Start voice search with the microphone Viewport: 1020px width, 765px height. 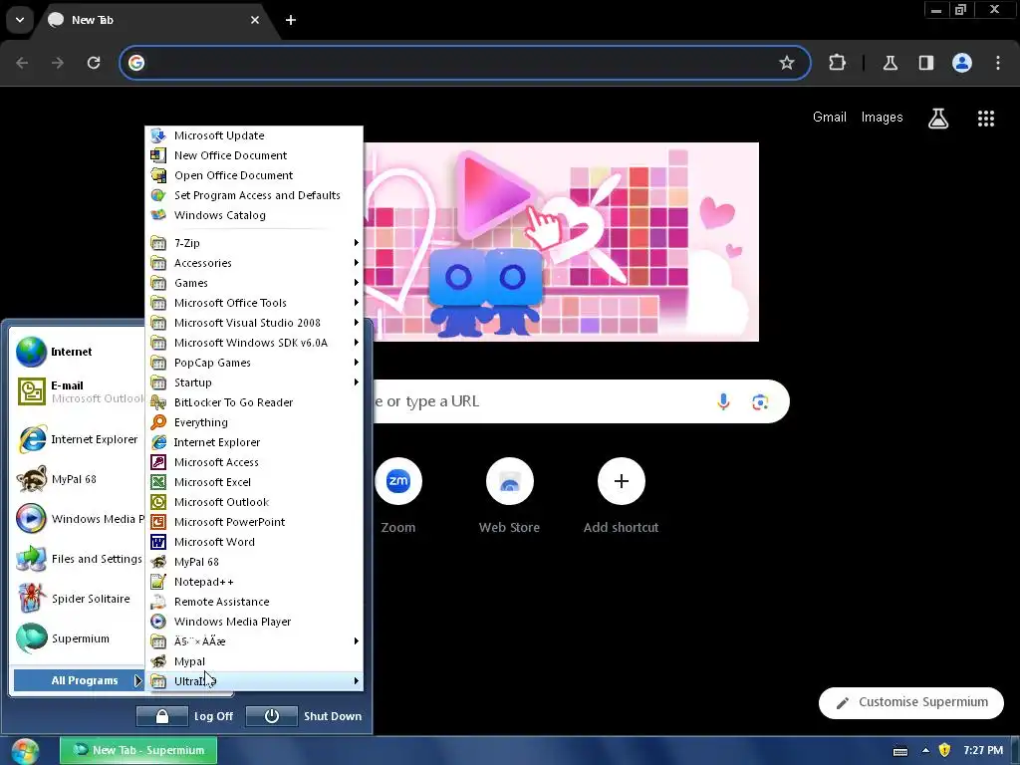pos(723,401)
